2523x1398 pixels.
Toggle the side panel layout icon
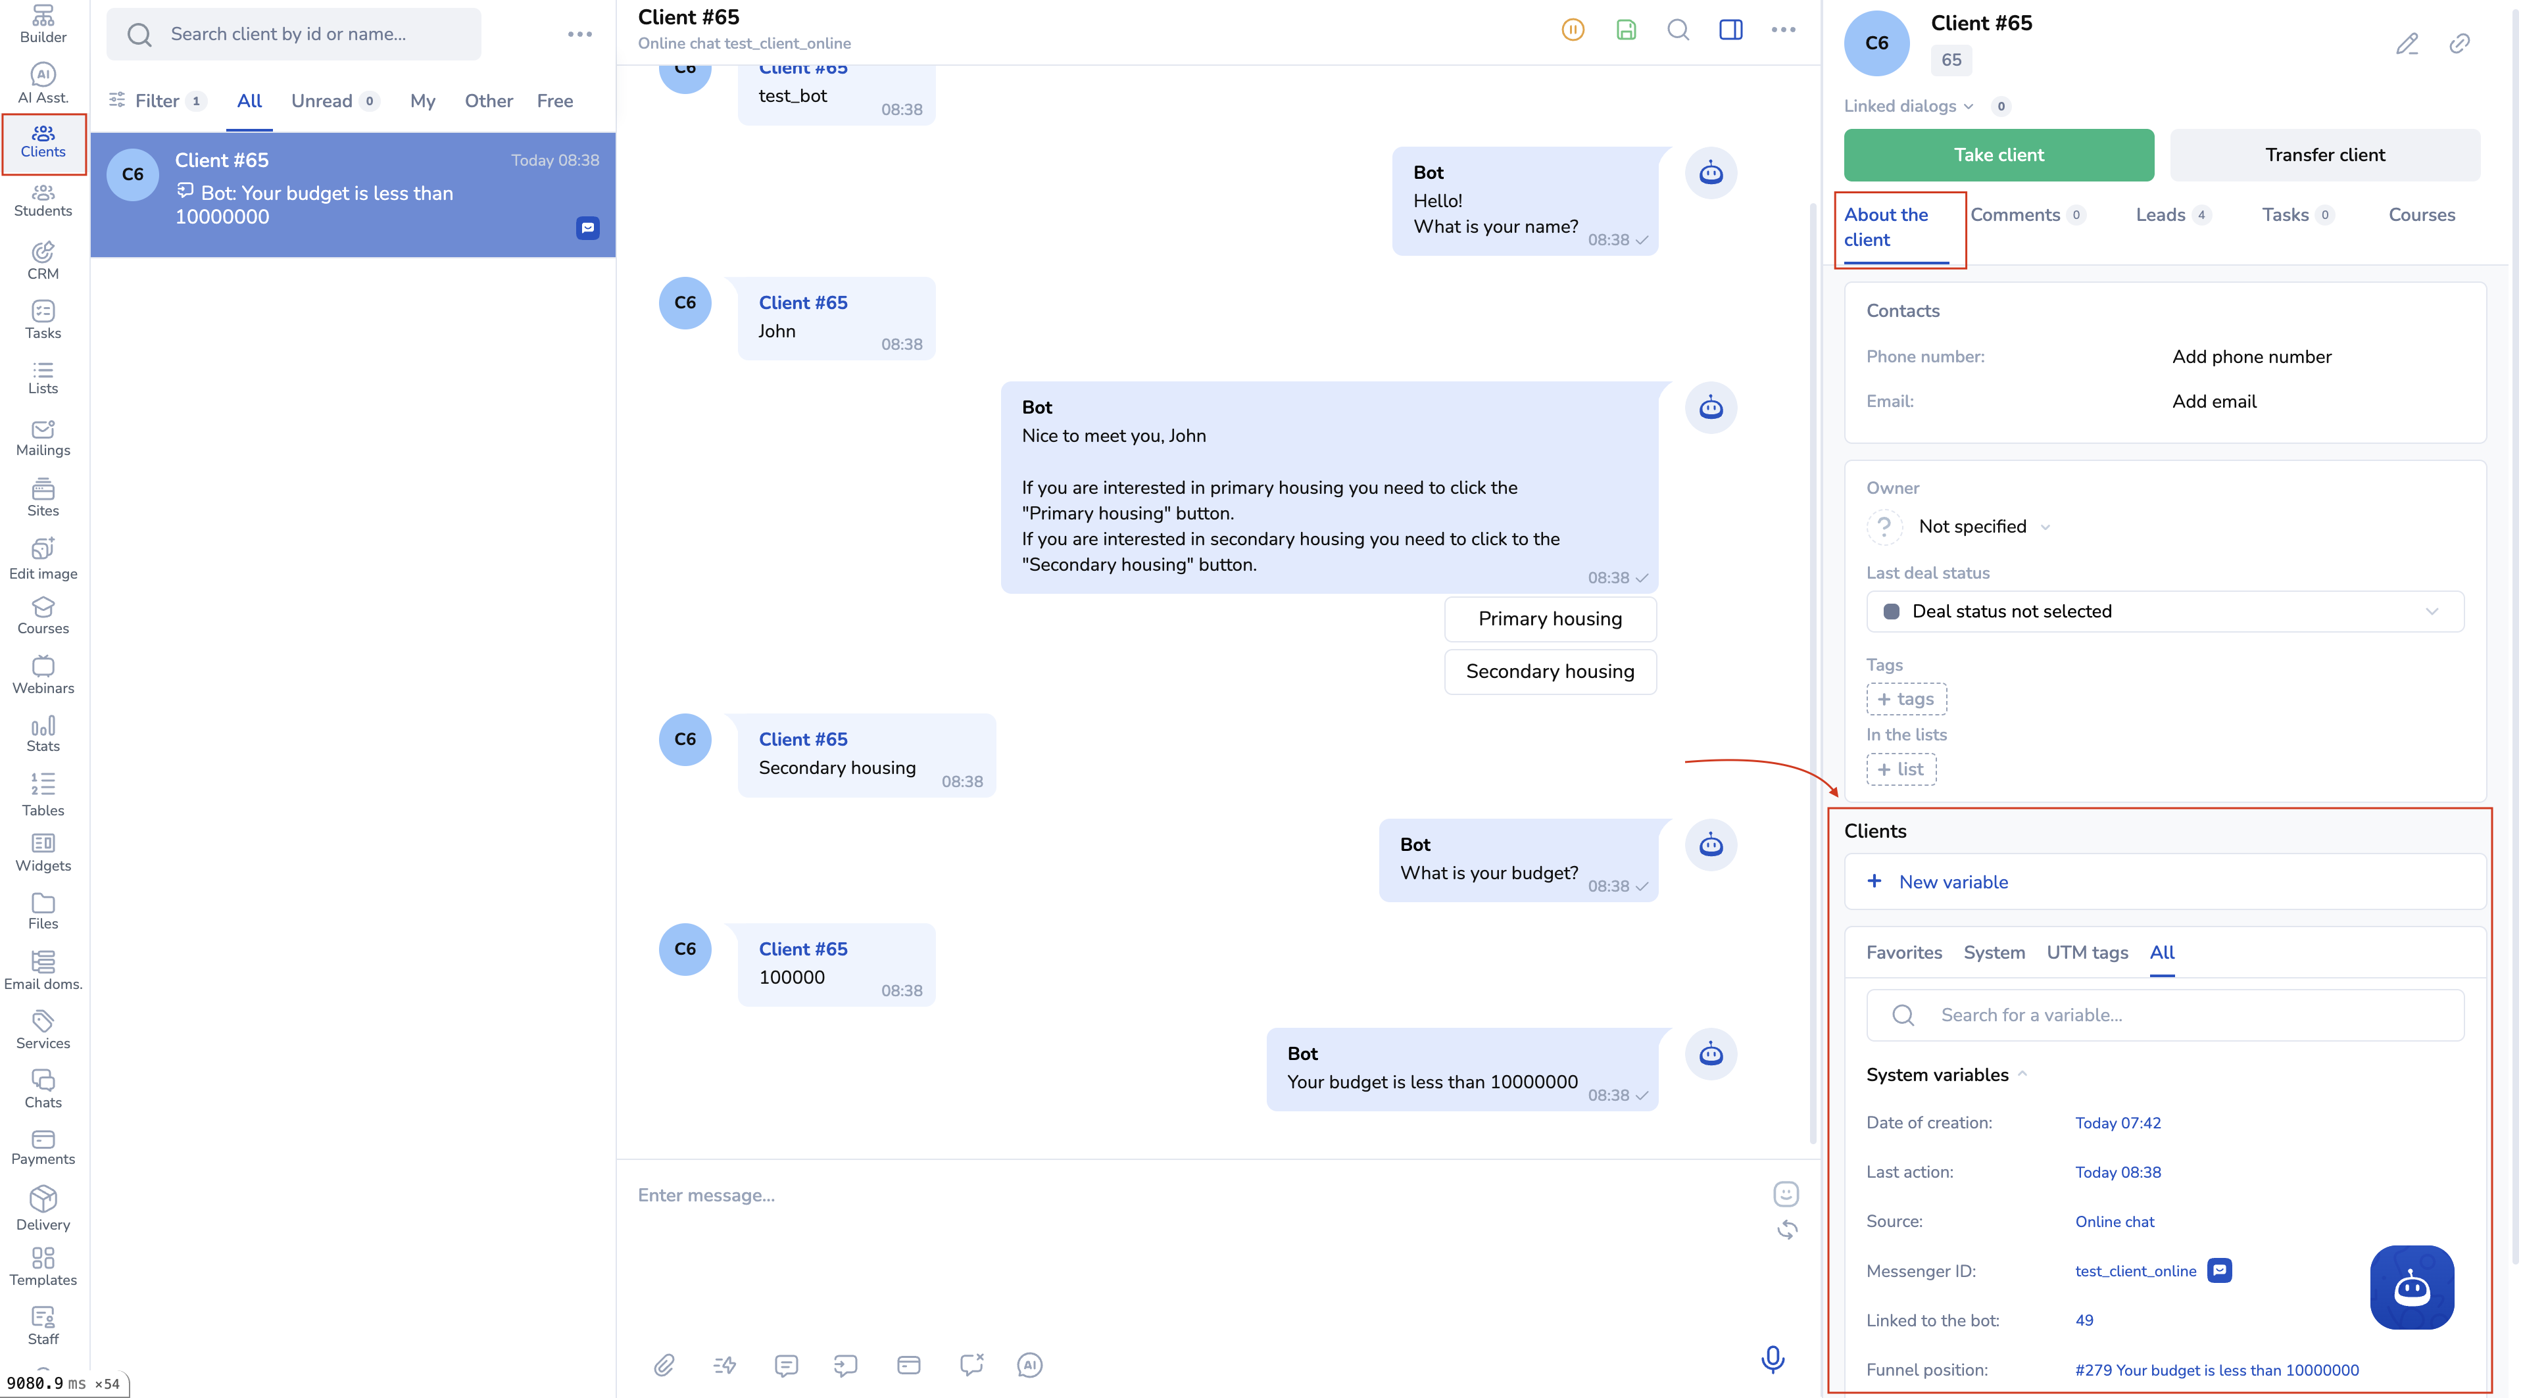click(x=1730, y=30)
